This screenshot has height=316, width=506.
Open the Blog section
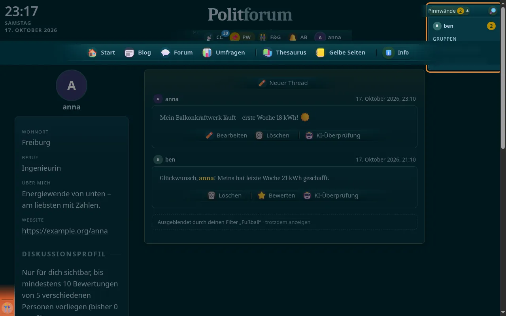point(138,53)
